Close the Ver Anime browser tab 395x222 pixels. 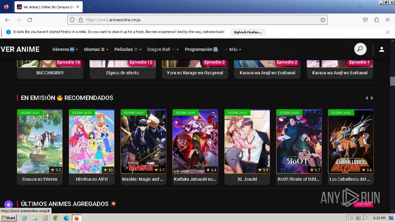(77, 7)
